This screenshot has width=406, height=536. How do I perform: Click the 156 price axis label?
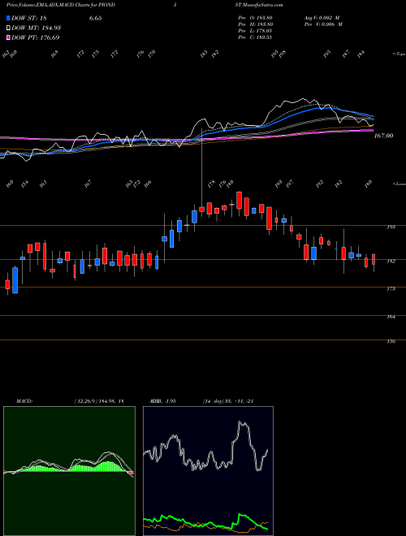(x=391, y=341)
